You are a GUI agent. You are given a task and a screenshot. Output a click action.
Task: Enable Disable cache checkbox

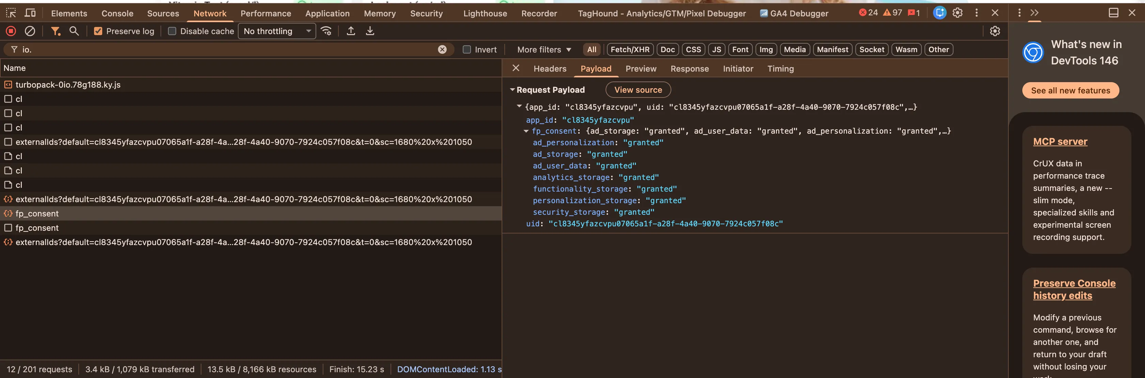point(172,31)
